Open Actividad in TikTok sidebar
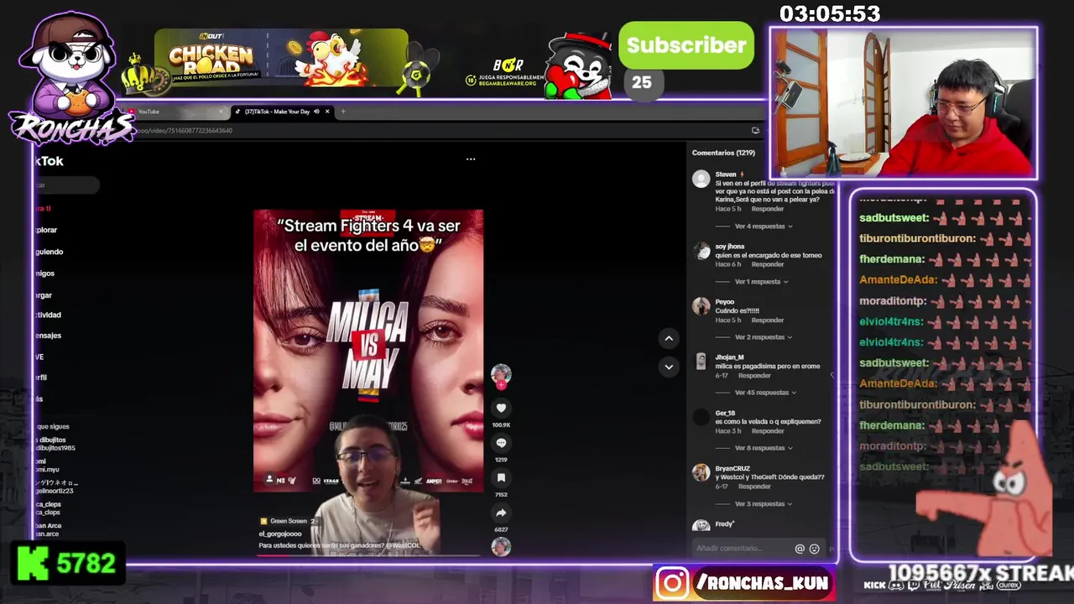Screen dimensions: 1074x604 click(x=48, y=315)
